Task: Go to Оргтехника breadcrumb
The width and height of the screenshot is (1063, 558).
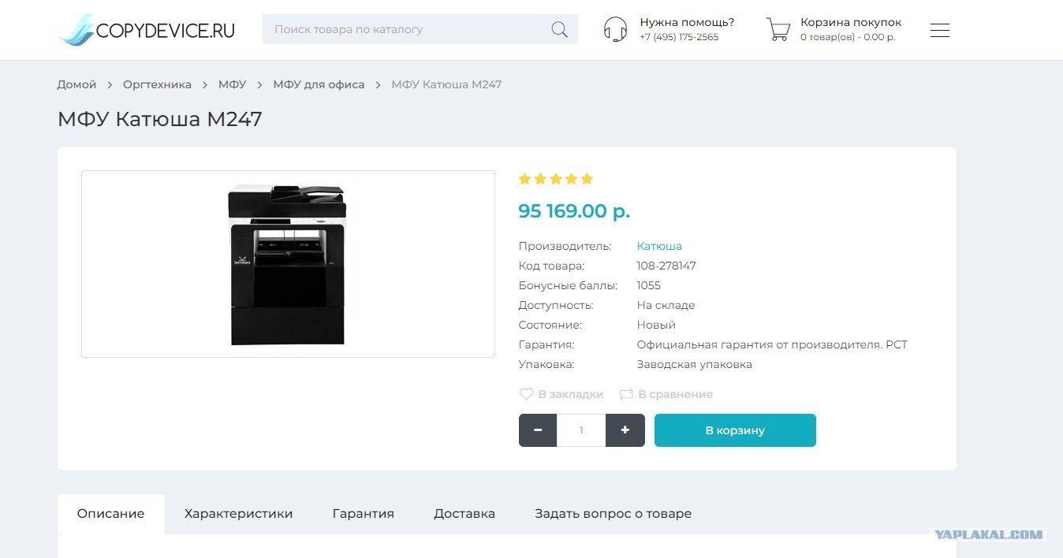Action: click(x=157, y=84)
